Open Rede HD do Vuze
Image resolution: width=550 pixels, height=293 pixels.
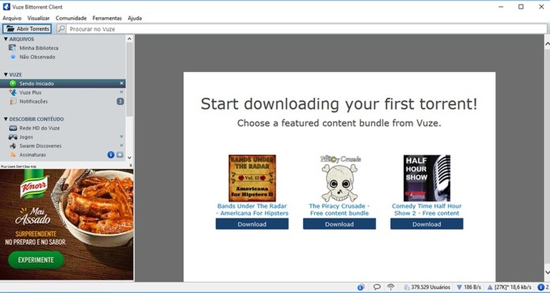(40, 128)
